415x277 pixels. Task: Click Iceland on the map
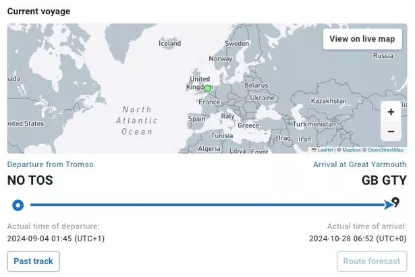pos(170,43)
